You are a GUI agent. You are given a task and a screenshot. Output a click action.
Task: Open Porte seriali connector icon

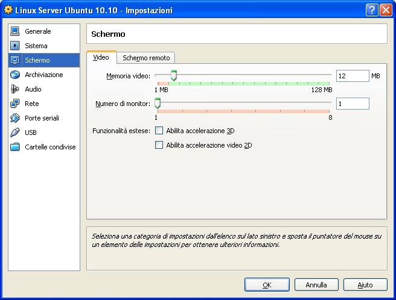point(15,118)
